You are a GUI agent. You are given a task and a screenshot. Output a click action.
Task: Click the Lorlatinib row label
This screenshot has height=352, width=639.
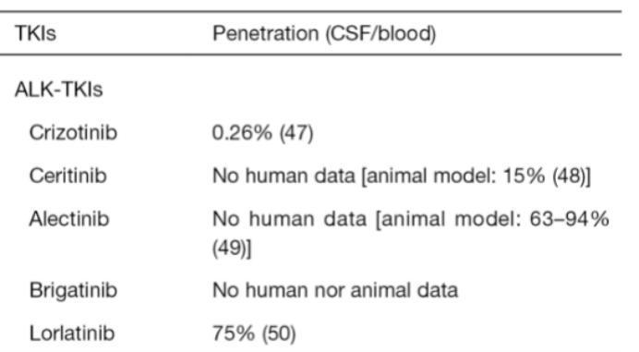coord(72,334)
